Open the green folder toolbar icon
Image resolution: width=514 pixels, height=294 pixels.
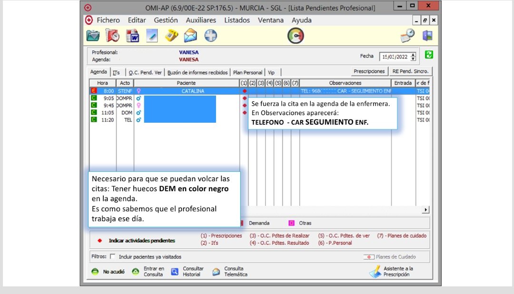click(x=93, y=36)
